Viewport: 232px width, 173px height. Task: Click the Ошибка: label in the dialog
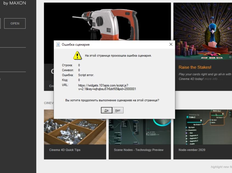point(68,75)
